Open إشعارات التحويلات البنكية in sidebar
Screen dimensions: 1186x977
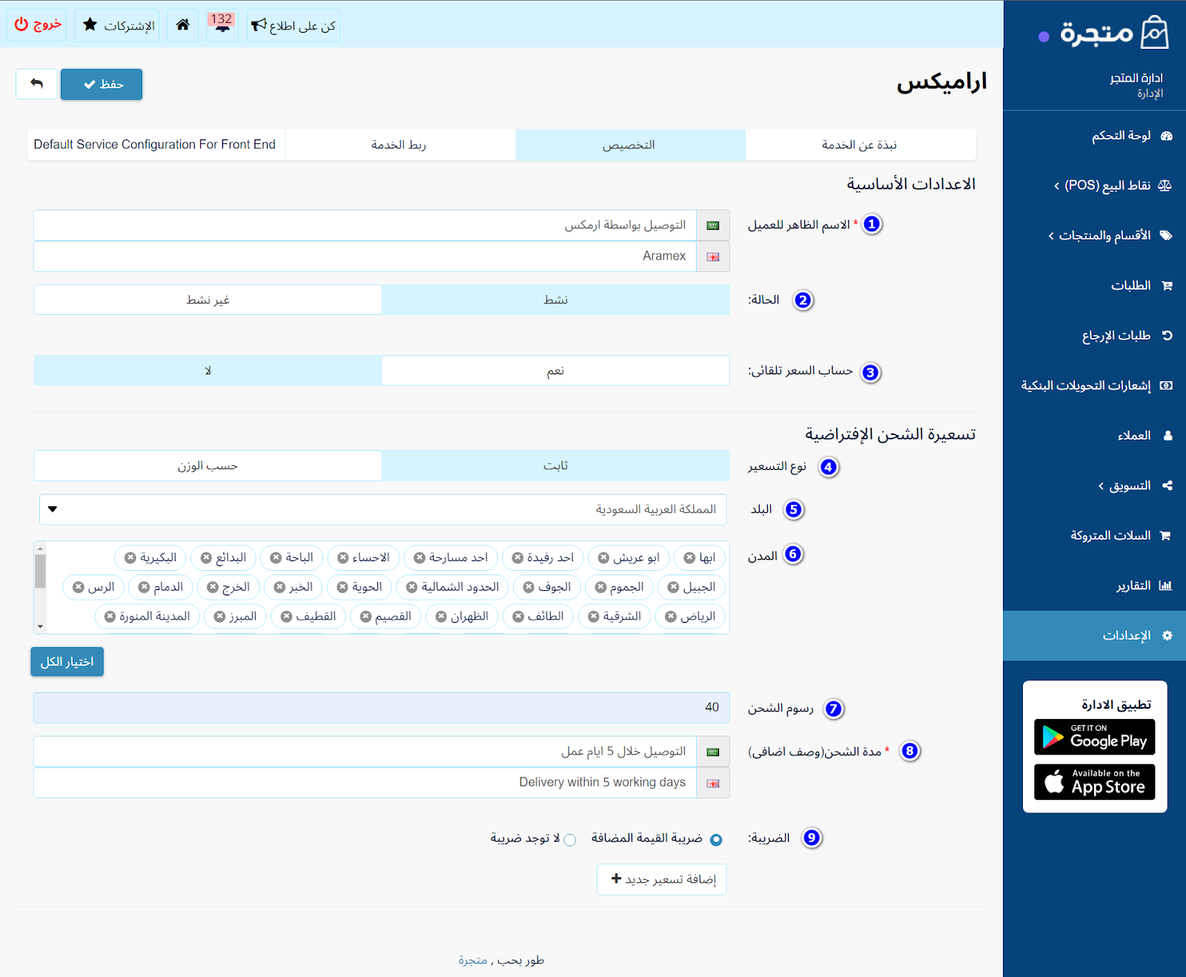coord(1095,385)
